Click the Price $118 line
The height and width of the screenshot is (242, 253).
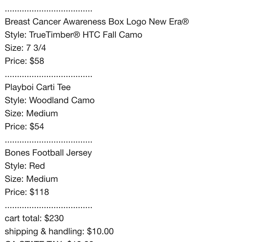pos(27,192)
